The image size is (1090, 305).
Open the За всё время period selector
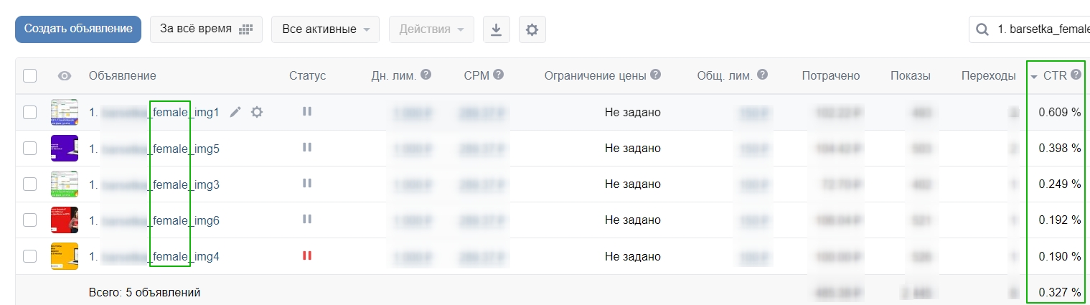click(206, 29)
